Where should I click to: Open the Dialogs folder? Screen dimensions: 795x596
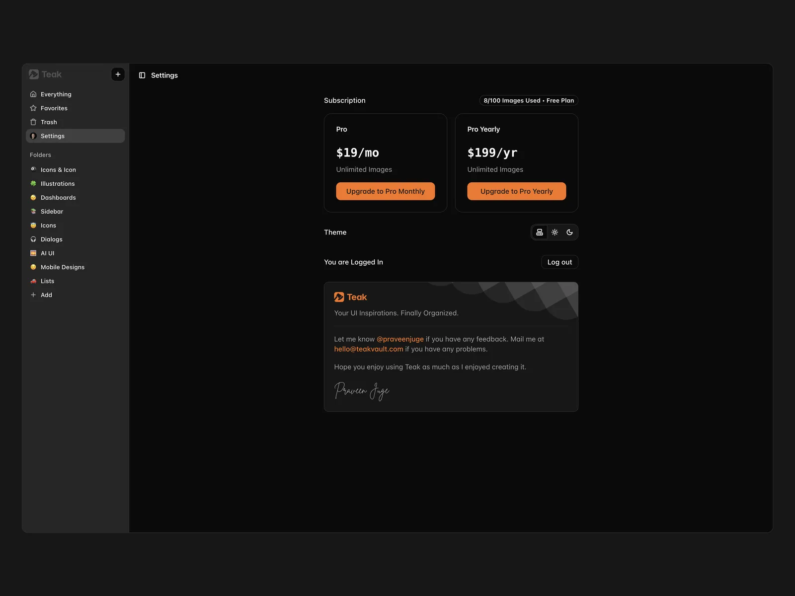(x=51, y=239)
